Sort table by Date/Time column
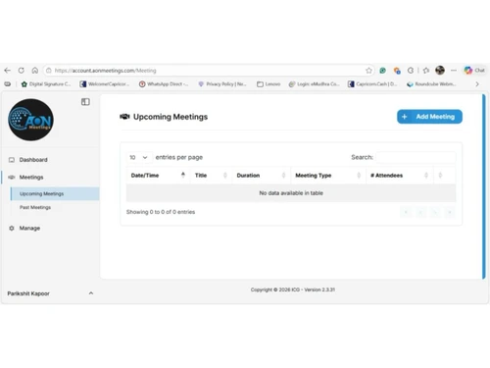The height and width of the screenshot is (368, 490). 158,176
